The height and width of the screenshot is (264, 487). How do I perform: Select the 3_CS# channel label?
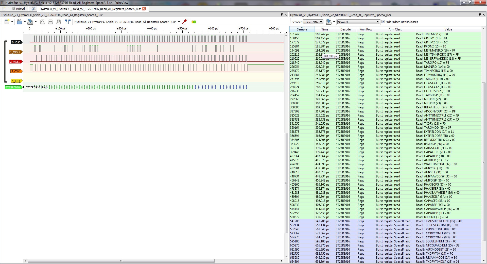point(16,71)
